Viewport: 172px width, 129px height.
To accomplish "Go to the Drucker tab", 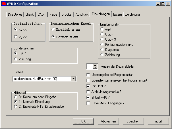I will 67,14.
